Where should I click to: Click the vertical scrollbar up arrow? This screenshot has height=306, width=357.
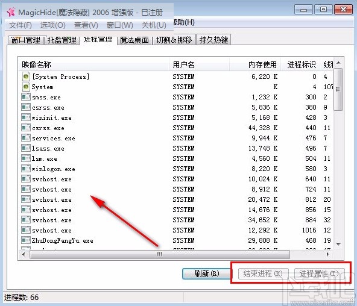tap(338, 63)
